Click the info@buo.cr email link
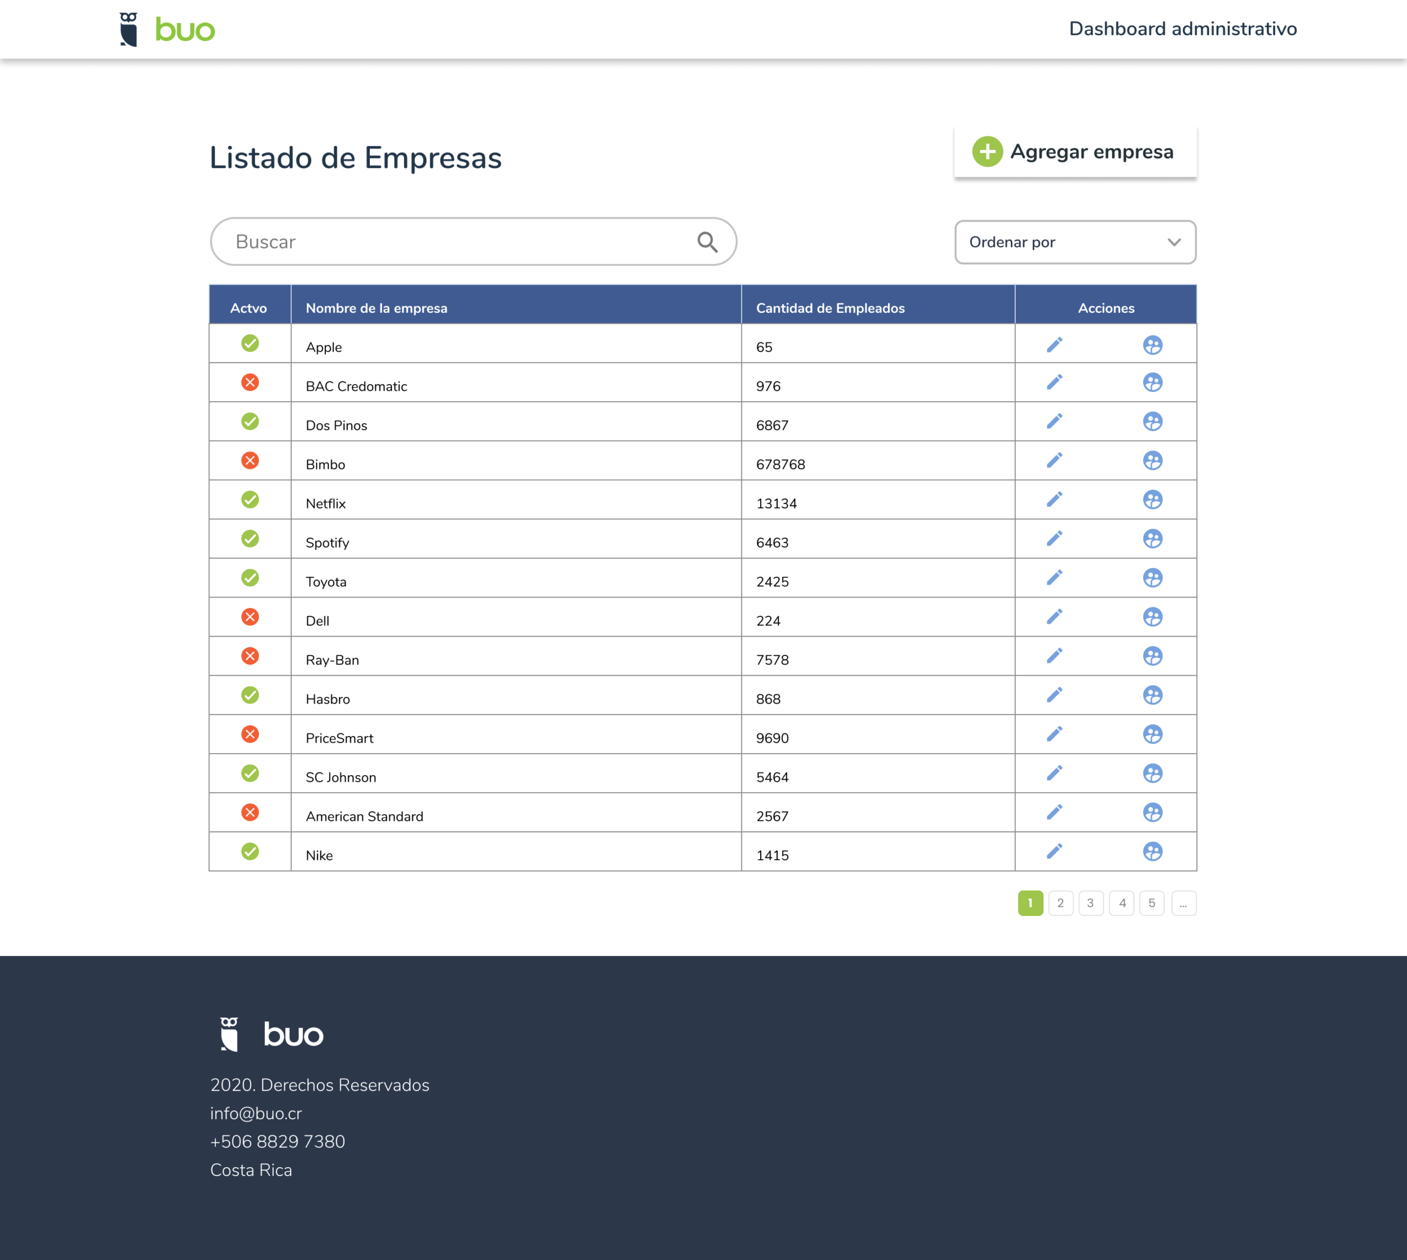 [256, 1113]
